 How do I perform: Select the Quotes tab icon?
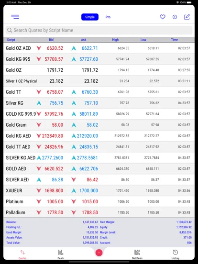pos(22,253)
